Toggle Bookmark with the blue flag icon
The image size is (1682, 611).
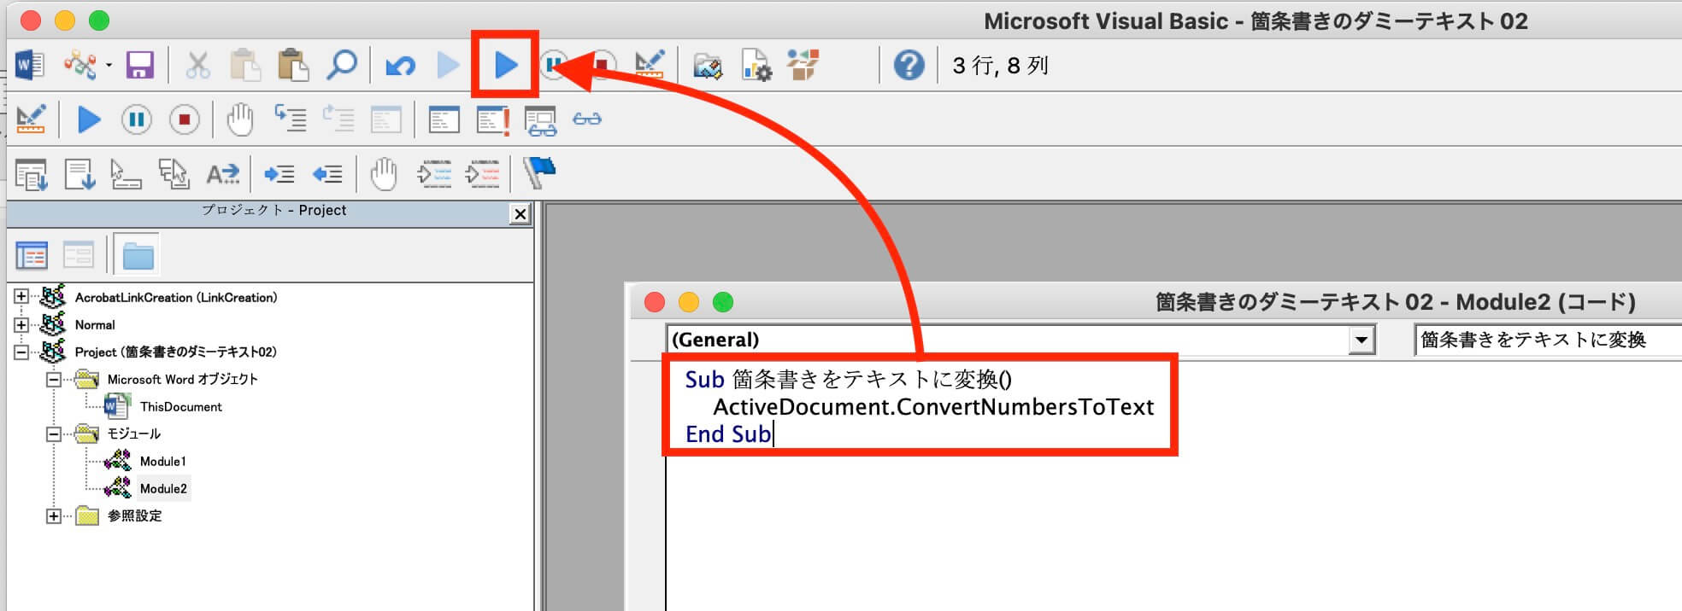tap(539, 172)
